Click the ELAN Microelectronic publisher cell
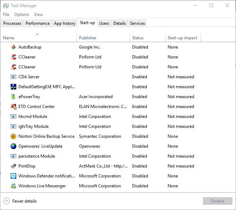The height and width of the screenshot is (210, 236). [x=103, y=107]
